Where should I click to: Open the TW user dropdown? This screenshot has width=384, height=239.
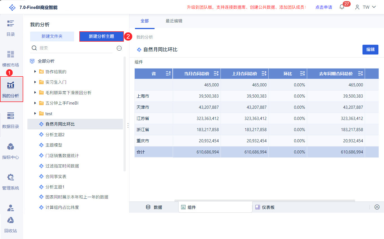click(x=369, y=7)
